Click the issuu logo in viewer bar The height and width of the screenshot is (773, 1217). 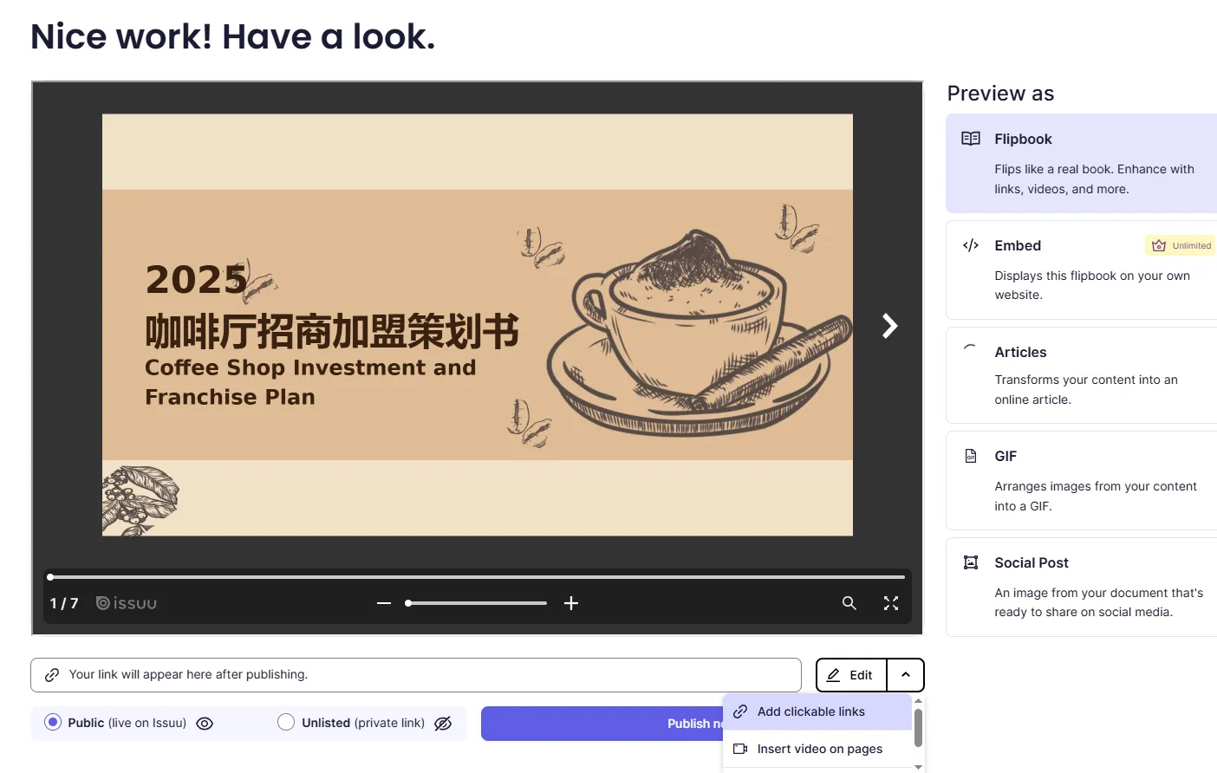(x=127, y=603)
